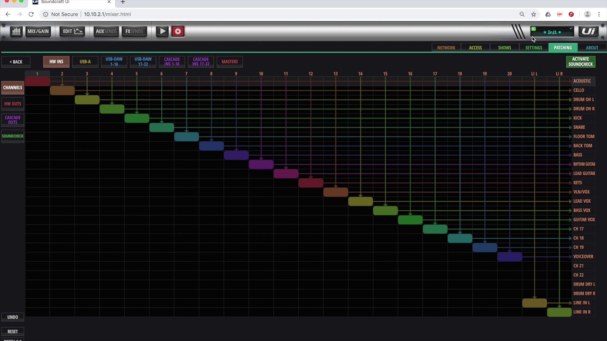Open the SHOWS tab
Viewport: 607px width, 341px height.
click(505, 48)
